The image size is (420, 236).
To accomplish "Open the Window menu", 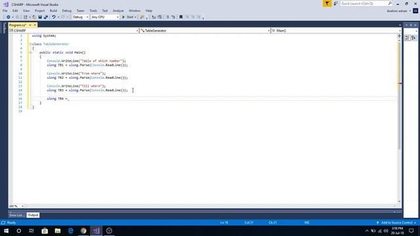I will [x=135, y=10].
